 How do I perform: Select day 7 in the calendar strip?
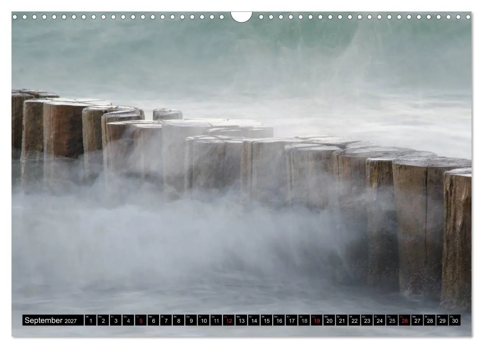tap(166, 320)
